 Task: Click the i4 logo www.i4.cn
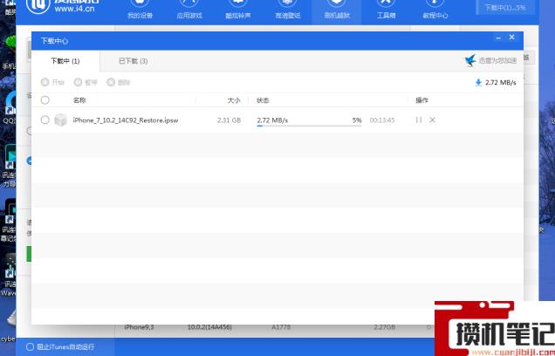[x=62, y=6]
